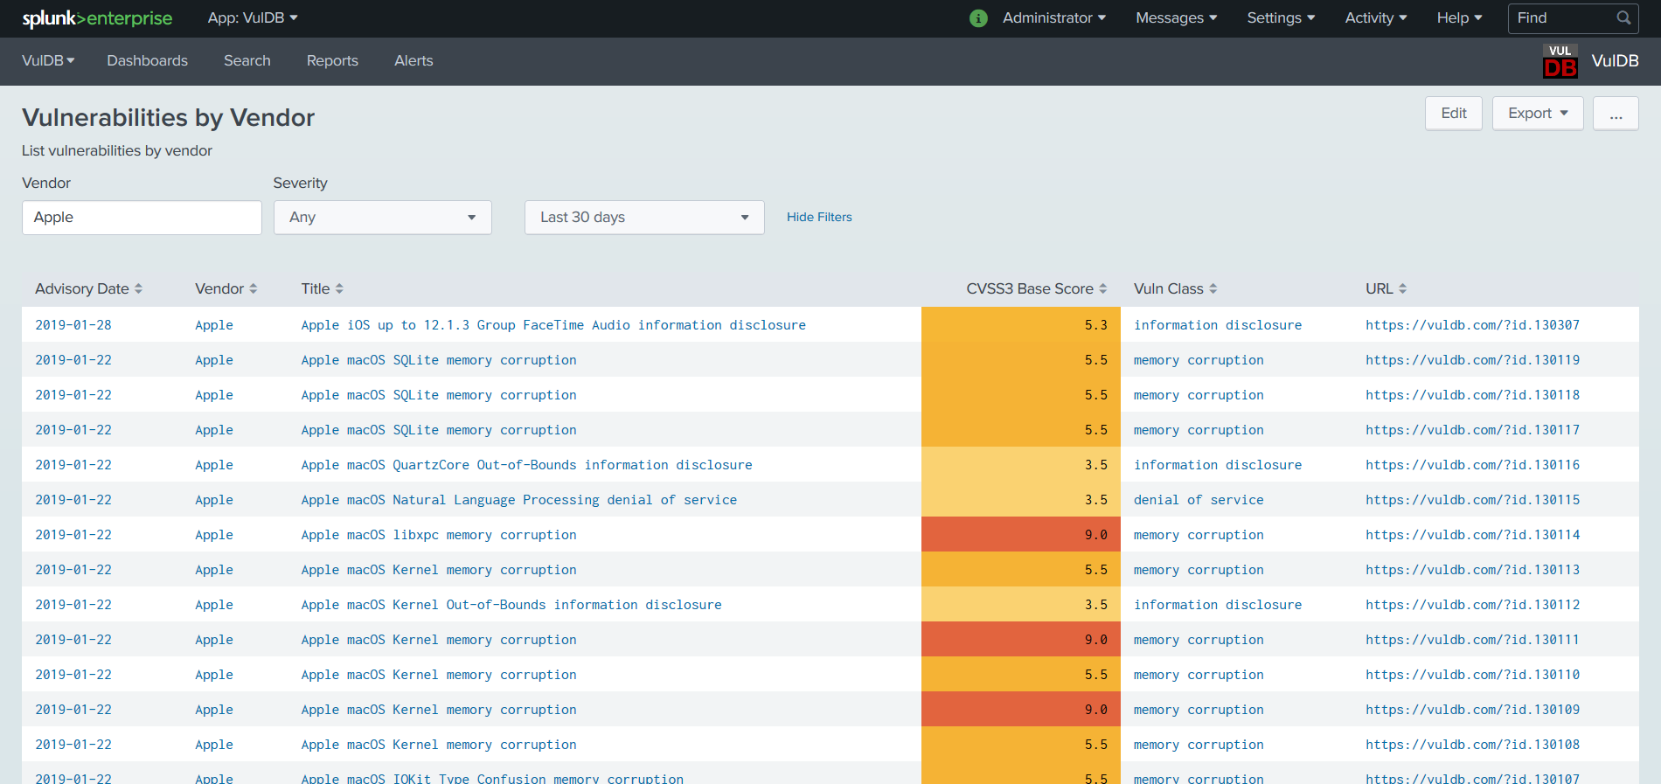The image size is (1661, 784).
Task: Sort by Advisory Date column arrows
Action: pos(138,288)
